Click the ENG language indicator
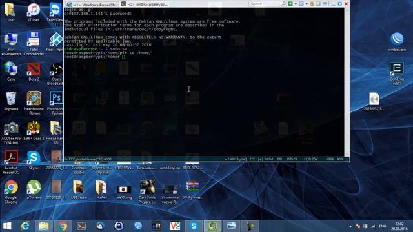 [383, 226]
